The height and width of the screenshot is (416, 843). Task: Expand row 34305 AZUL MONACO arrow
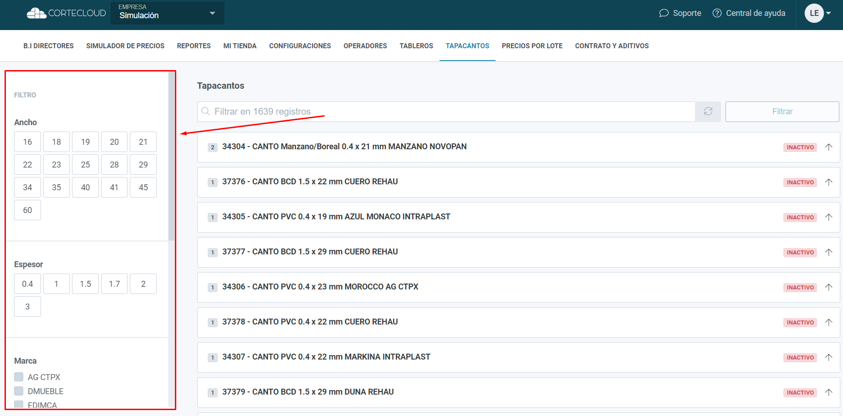tap(829, 217)
